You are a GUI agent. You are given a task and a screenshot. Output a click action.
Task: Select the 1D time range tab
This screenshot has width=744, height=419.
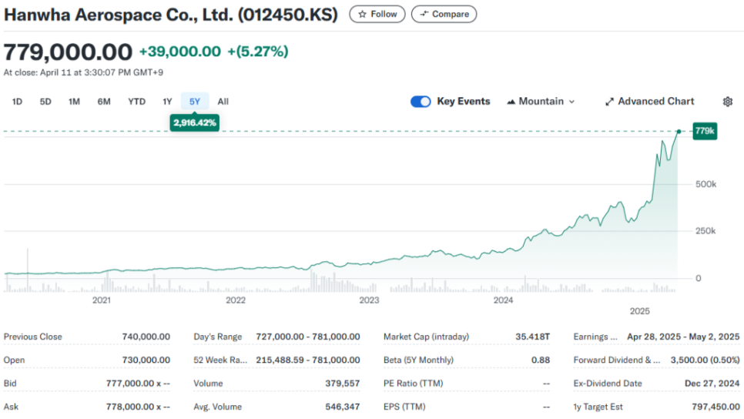tap(17, 102)
